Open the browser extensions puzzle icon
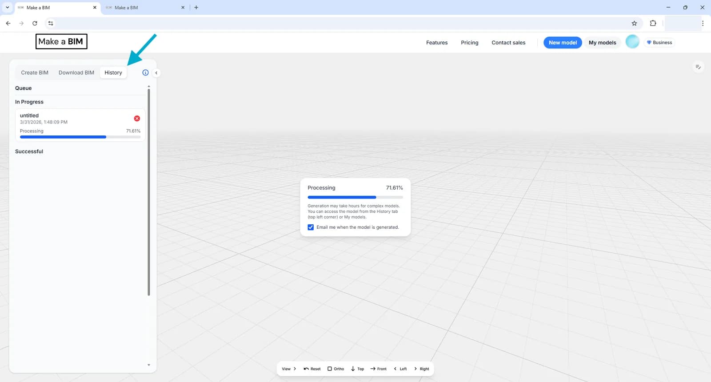Viewport: 711px width, 382px height. [x=653, y=23]
